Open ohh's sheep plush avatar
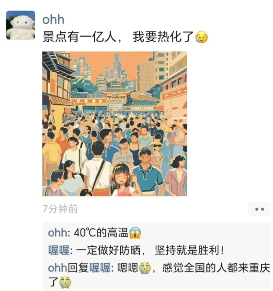 pyautogui.click(x=20, y=25)
